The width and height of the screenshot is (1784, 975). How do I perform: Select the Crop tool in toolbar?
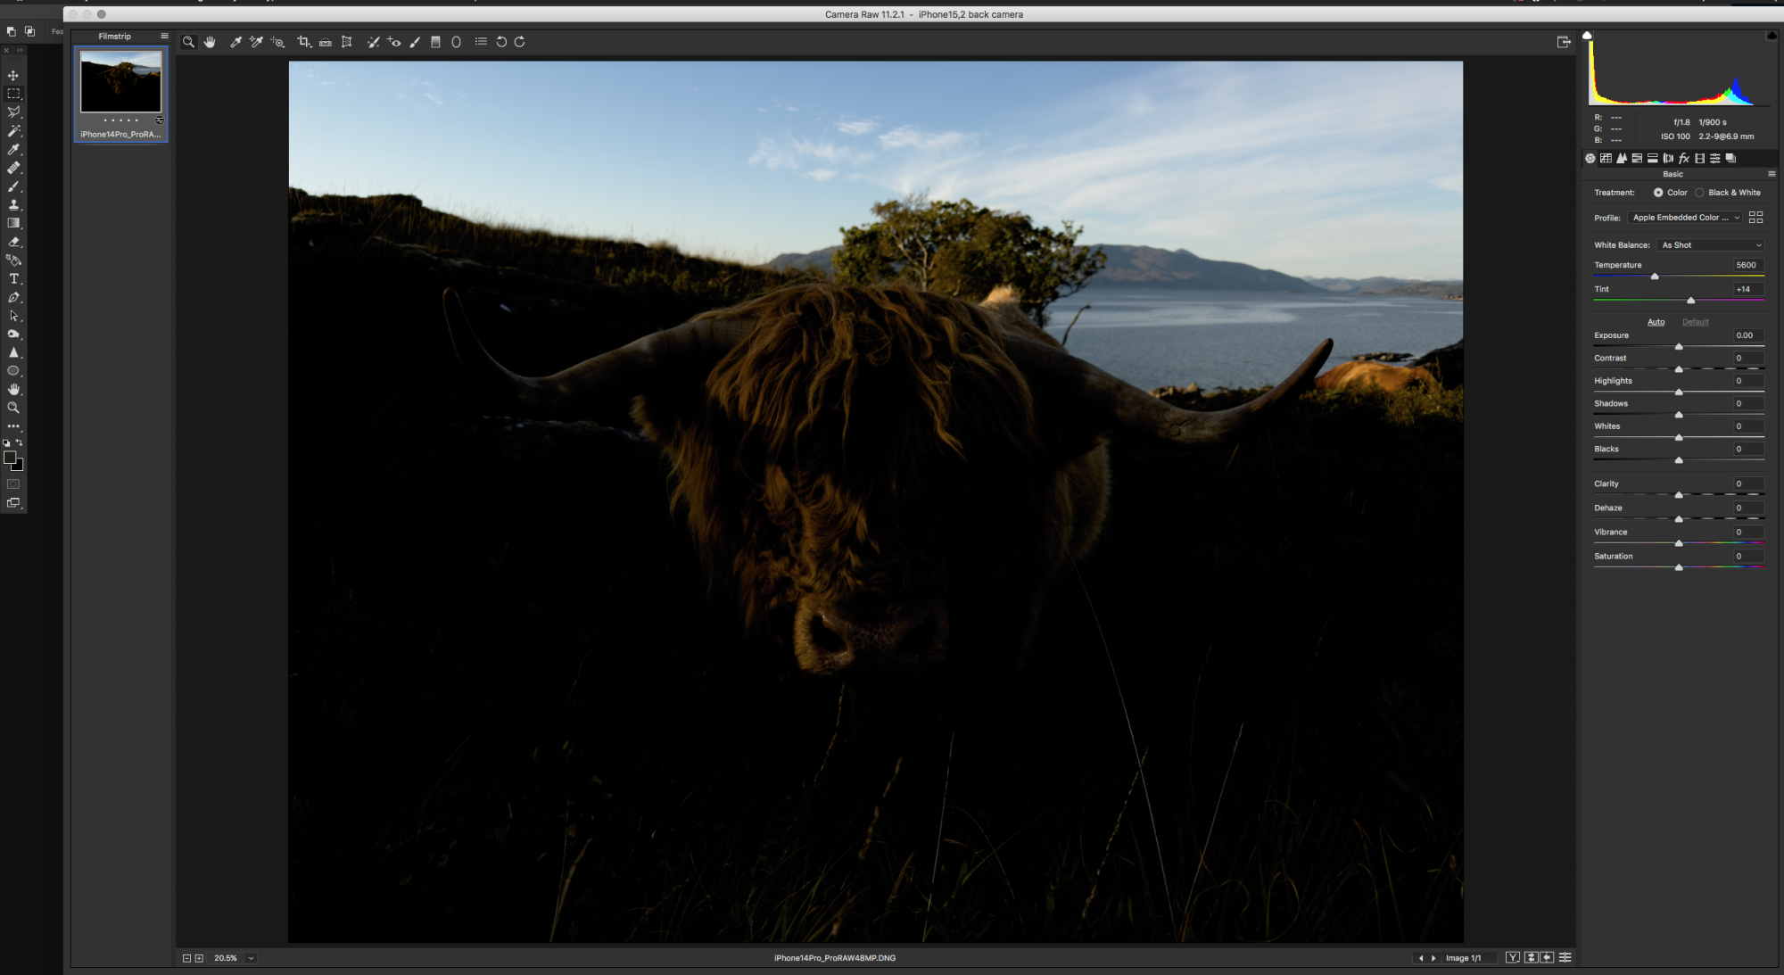click(303, 42)
